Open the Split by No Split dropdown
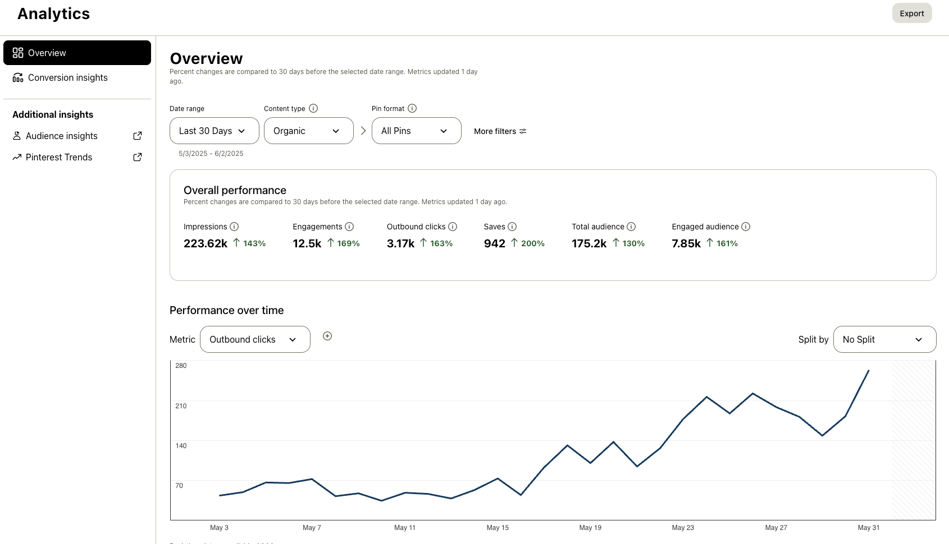This screenshot has width=949, height=544. 884,339
